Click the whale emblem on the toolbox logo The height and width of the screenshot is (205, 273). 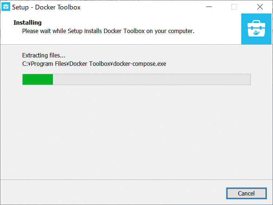257,32
